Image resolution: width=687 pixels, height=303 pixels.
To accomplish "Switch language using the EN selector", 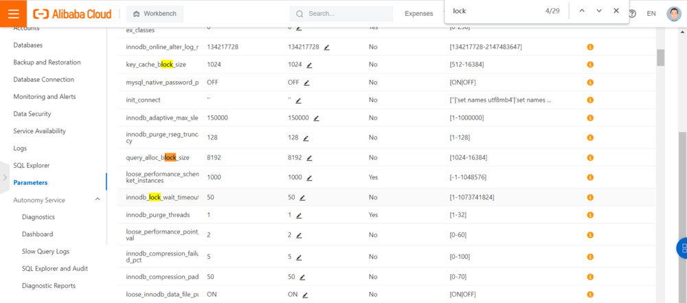I will [651, 14].
